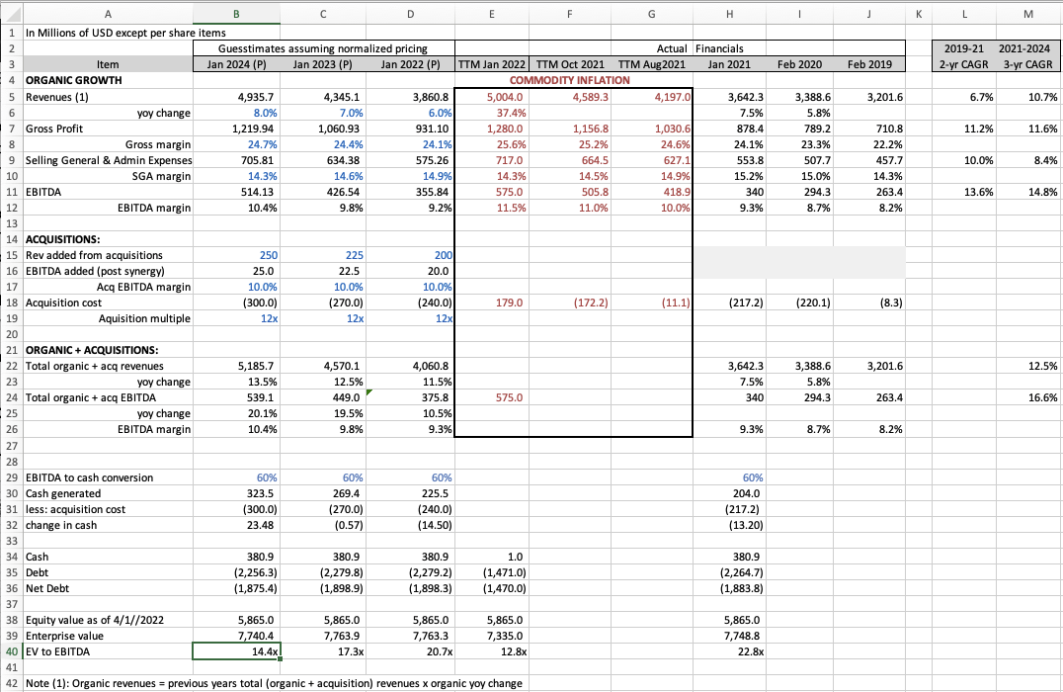This screenshot has height=692, width=1063.
Task: Select the 'Feb 2020' header cell
Action: pos(799,64)
